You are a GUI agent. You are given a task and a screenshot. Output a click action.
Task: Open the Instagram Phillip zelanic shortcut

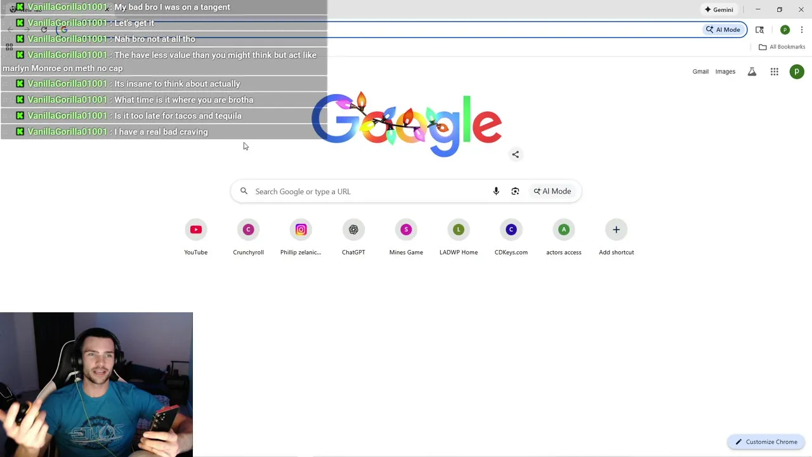[x=301, y=237]
